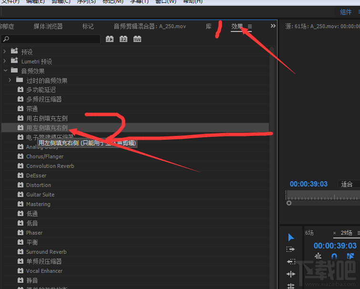Click the Lumetri 预设 folder icon
The height and width of the screenshot is (289, 360).
pyautogui.click(x=14, y=61)
